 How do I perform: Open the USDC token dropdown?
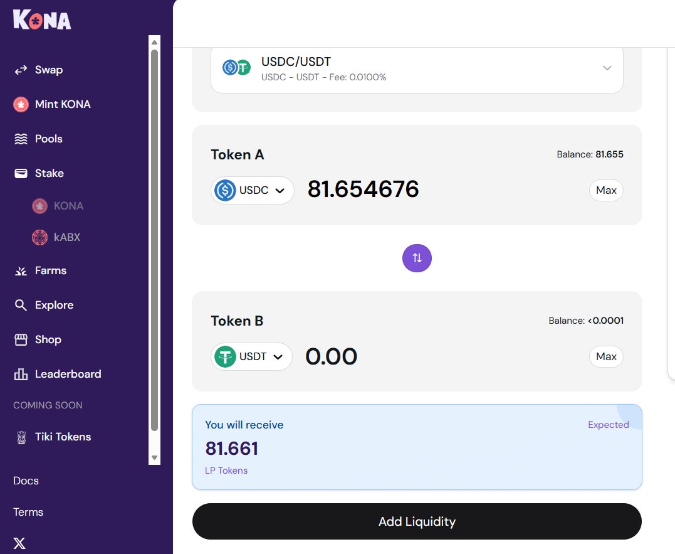pos(253,190)
